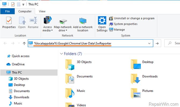Select Music in navigation tree

(x=15, y=103)
